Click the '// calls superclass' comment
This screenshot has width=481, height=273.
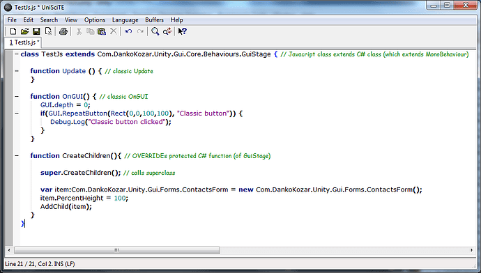coord(149,173)
